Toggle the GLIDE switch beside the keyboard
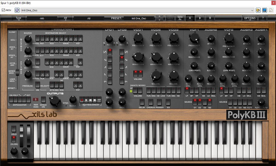This screenshot has height=166, width=276. tap(14, 139)
